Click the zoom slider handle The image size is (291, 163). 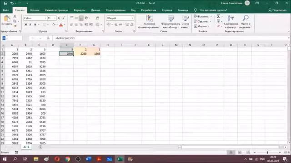pos(267,153)
